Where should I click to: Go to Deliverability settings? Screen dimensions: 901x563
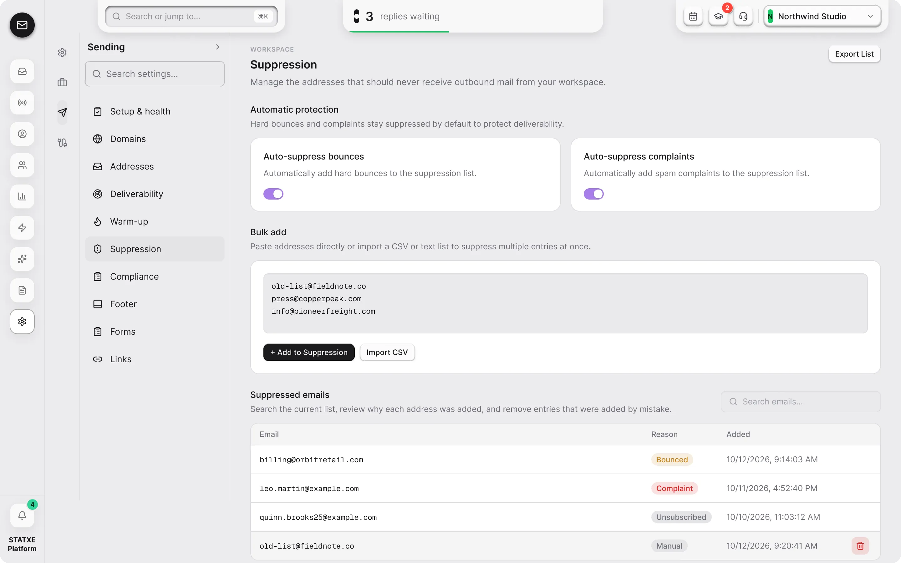(x=155, y=194)
